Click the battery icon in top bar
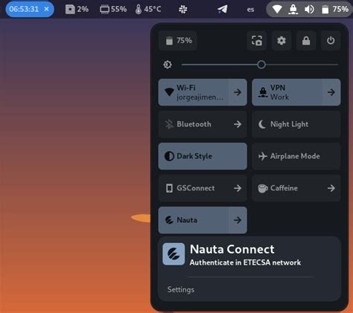 point(325,10)
